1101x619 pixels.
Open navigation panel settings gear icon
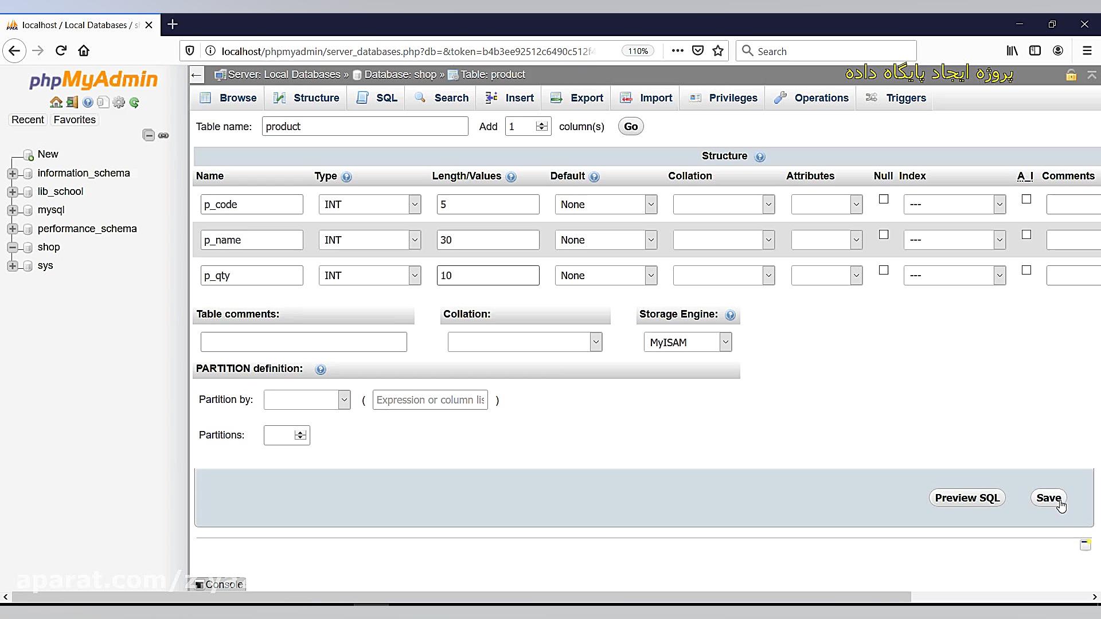click(119, 103)
